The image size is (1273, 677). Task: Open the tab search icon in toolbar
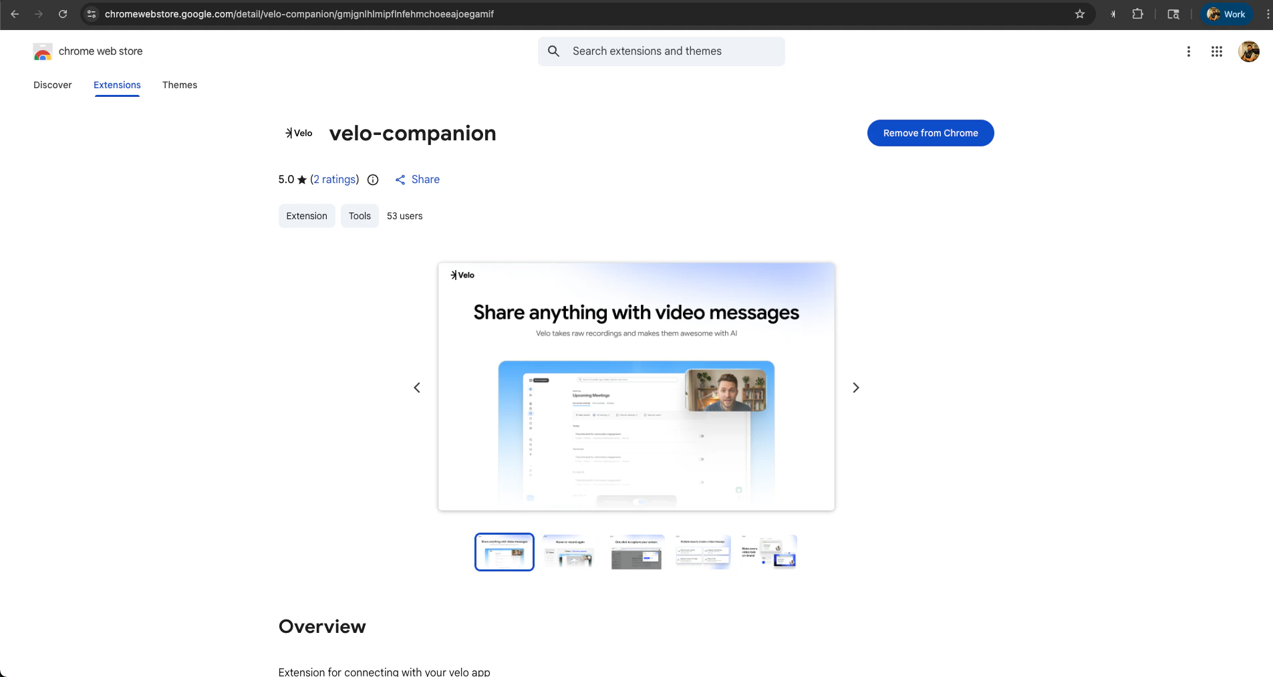click(x=1173, y=14)
